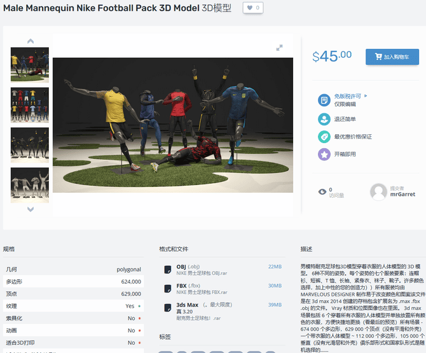
Task: Click the license document icon
Action: 324,100
